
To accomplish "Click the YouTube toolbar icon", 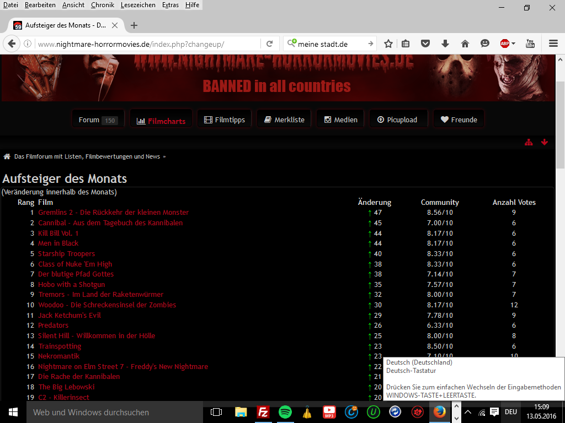I will tap(530, 44).
